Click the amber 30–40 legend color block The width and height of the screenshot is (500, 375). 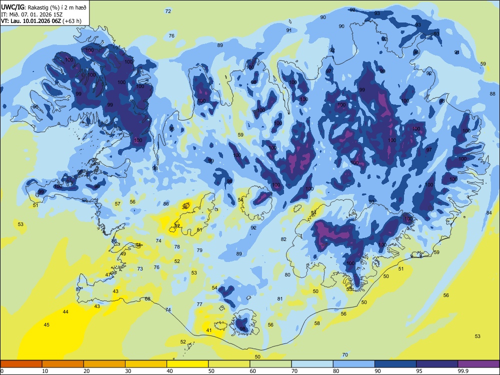click(146, 364)
